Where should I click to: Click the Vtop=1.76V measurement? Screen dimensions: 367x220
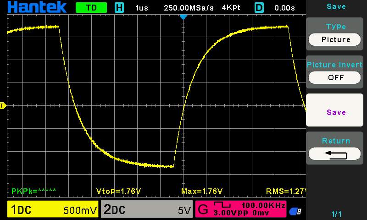119,191
